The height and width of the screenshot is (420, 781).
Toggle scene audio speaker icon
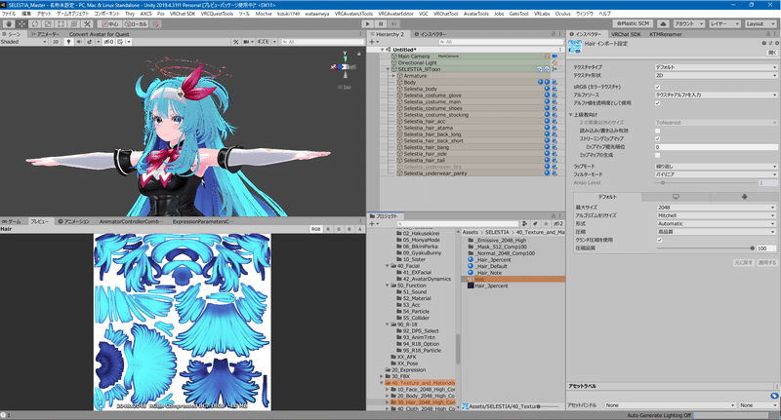[x=79, y=42]
